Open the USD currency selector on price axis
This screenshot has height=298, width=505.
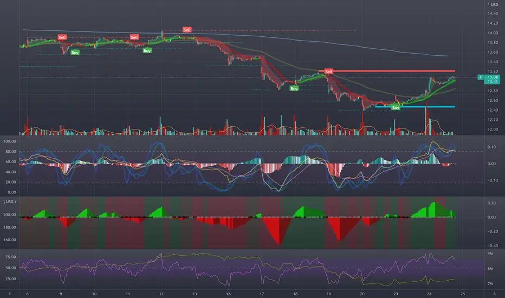click(494, 4)
